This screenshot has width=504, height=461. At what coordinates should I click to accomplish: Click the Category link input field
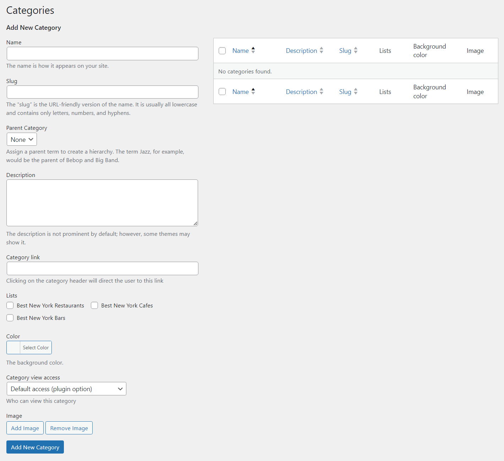102,268
